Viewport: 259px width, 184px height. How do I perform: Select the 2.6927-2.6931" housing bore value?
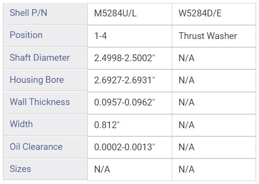click(130, 80)
